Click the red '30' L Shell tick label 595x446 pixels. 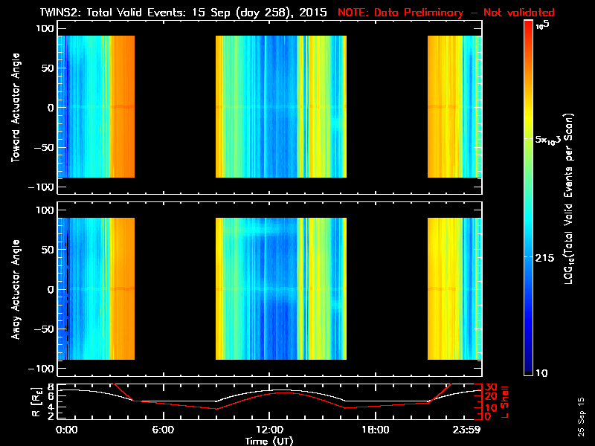click(491, 387)
